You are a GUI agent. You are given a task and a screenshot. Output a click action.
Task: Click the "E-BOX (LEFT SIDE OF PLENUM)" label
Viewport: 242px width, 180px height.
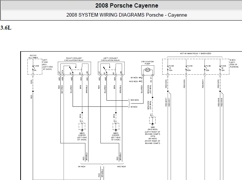(234, 63)
